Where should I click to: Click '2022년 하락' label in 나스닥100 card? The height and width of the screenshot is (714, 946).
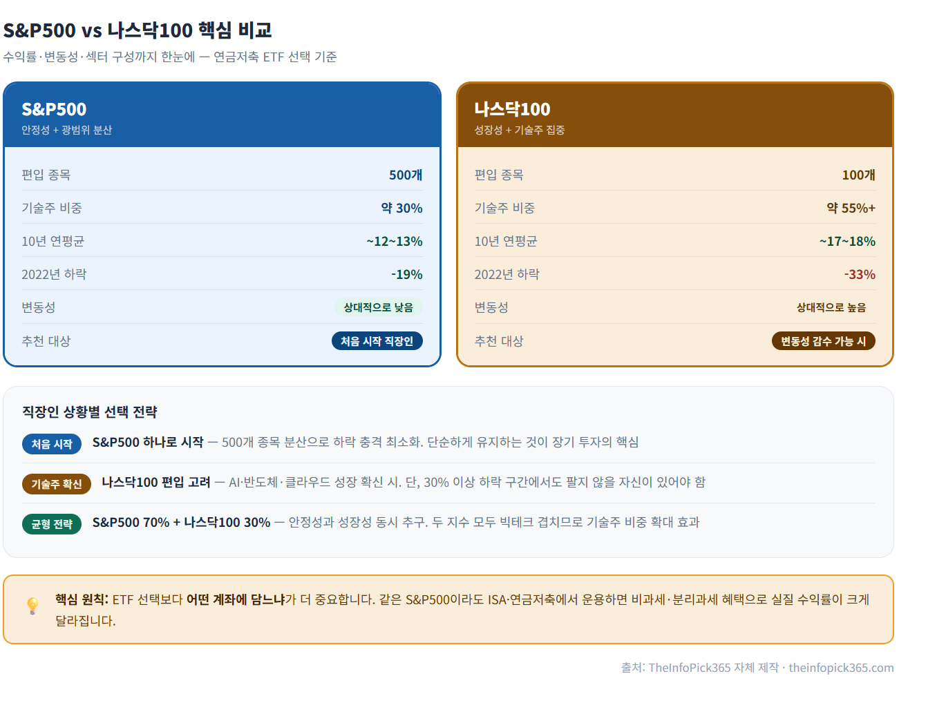[507, 274]
